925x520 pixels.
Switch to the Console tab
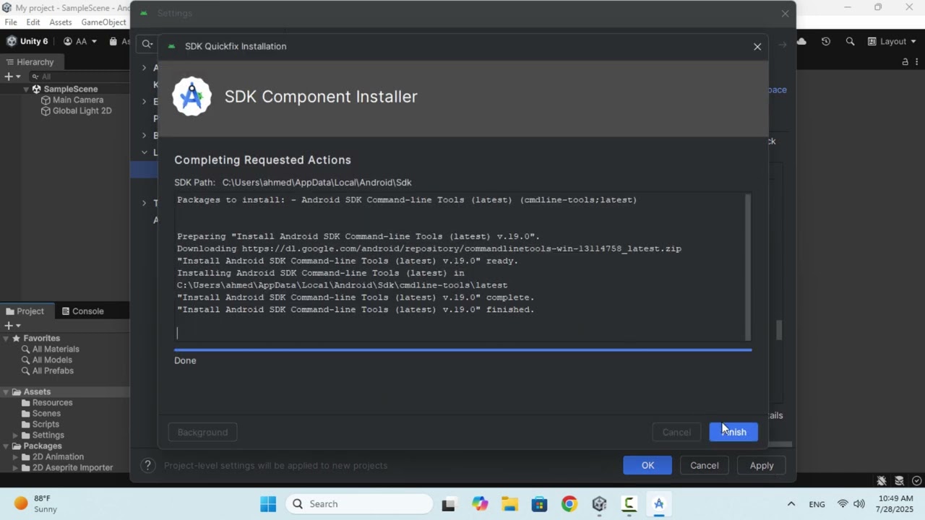click(82, 311)
